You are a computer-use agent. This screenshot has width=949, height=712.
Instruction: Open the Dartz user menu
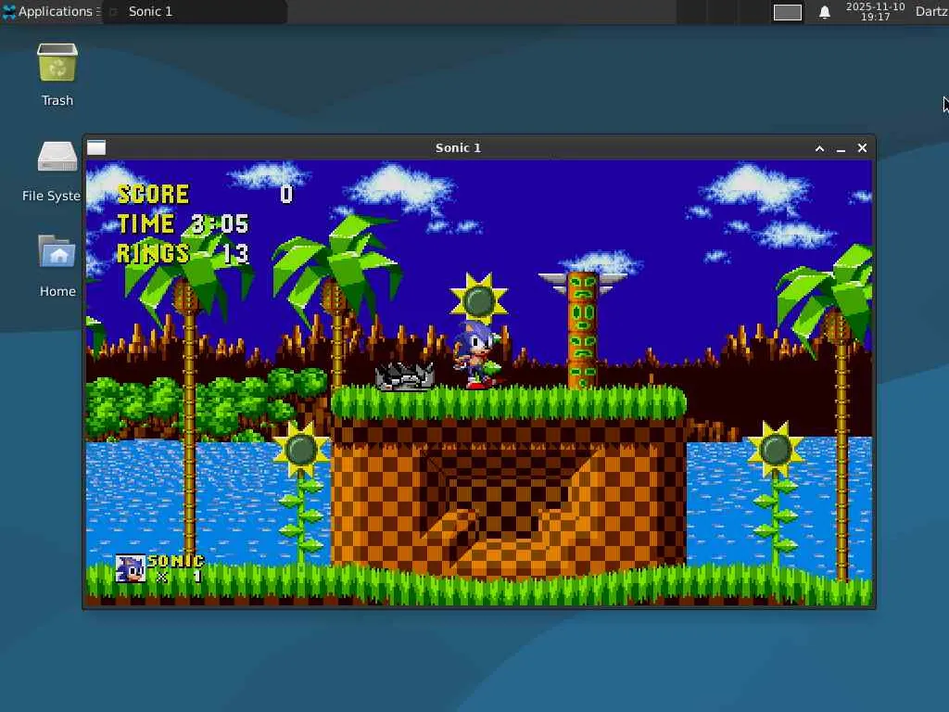click(x=931, y=11)
